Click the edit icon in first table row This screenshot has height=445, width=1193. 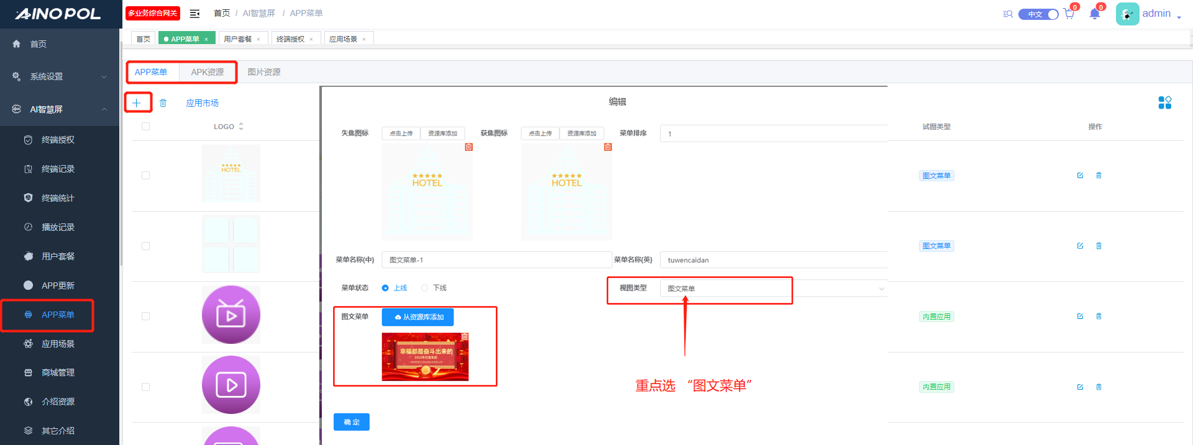tap(1080, 176)
